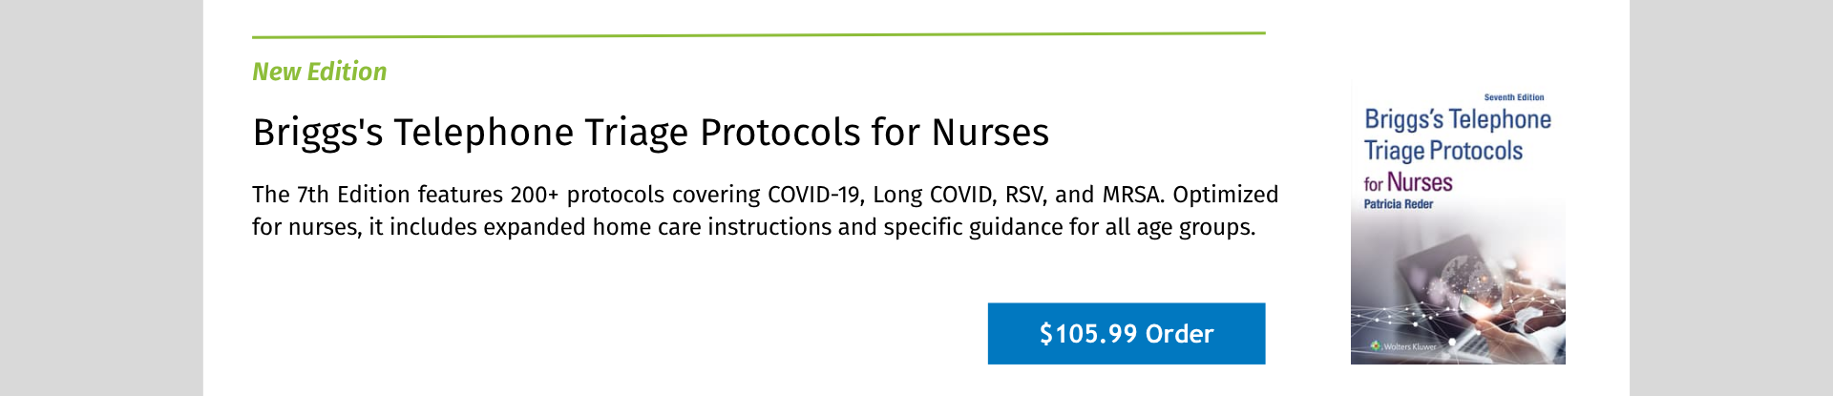The width and height of the screenshot is (1833, 396).
Task: Open the Briggs's Telephone Triage Protocols title
Action: tap(650, 133)
